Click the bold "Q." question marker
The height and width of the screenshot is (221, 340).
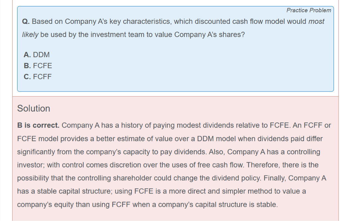(x=26, y=22)
